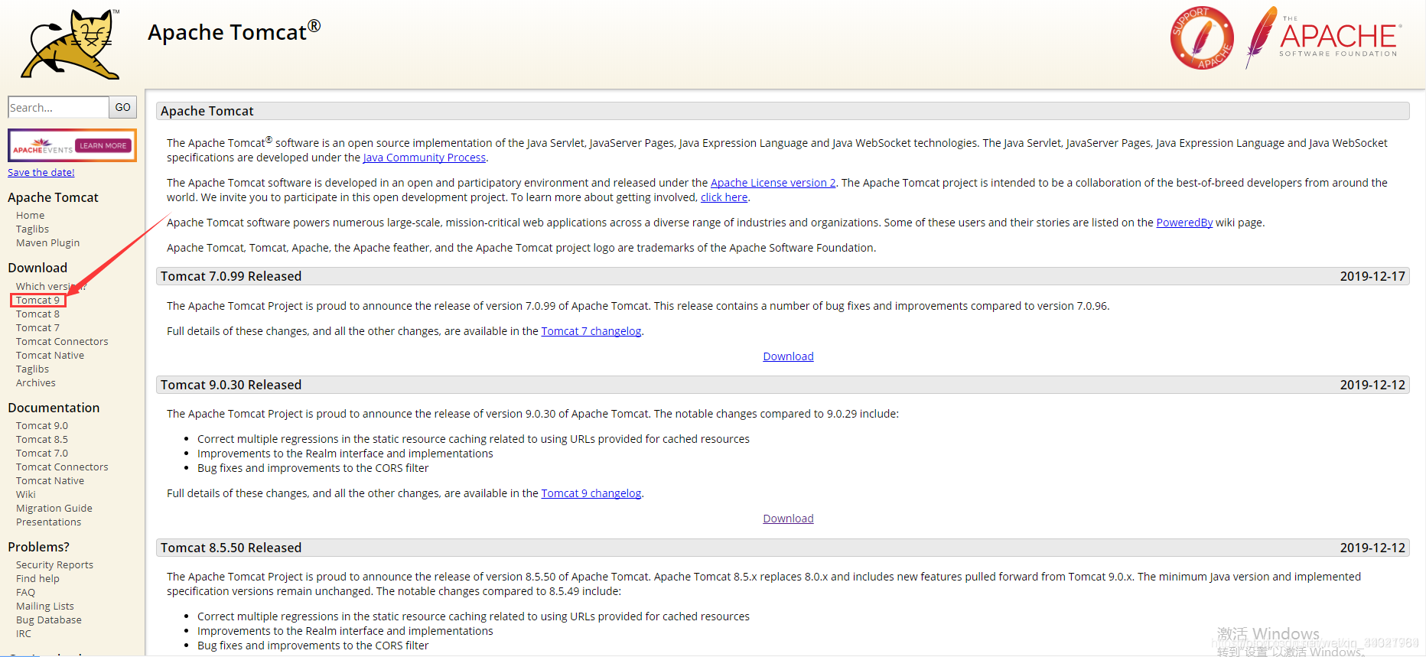Open the PoweredBy wiki link
The width and height of the screenshot is (1426, 657).
pyautogui.click(x=1184, y=223)
